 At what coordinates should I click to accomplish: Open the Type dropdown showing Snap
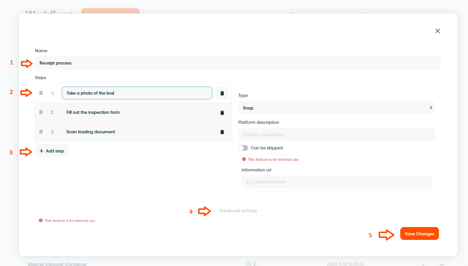coord(336,108)
